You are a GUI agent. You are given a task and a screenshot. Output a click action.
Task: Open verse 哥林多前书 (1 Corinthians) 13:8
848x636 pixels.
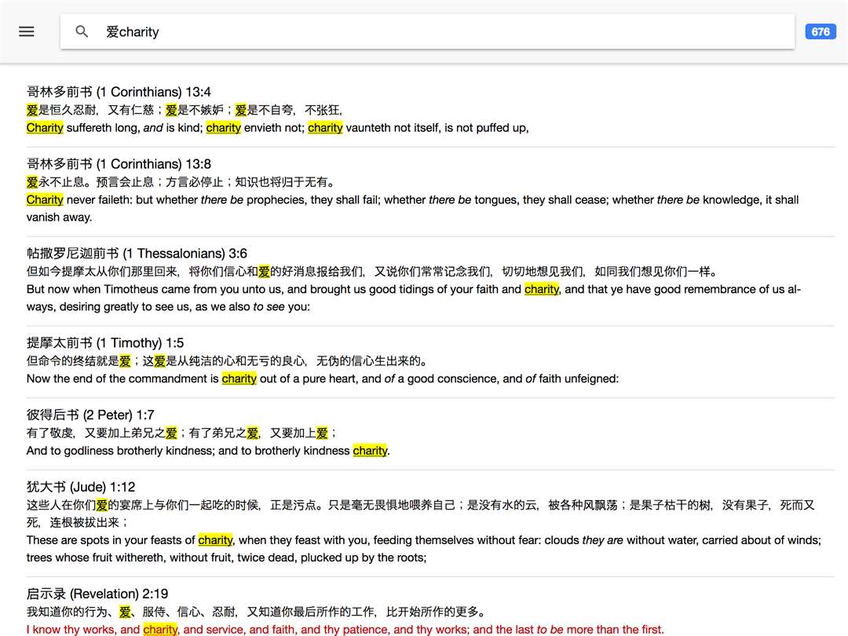pyautogui.click(x=119, y=164)
